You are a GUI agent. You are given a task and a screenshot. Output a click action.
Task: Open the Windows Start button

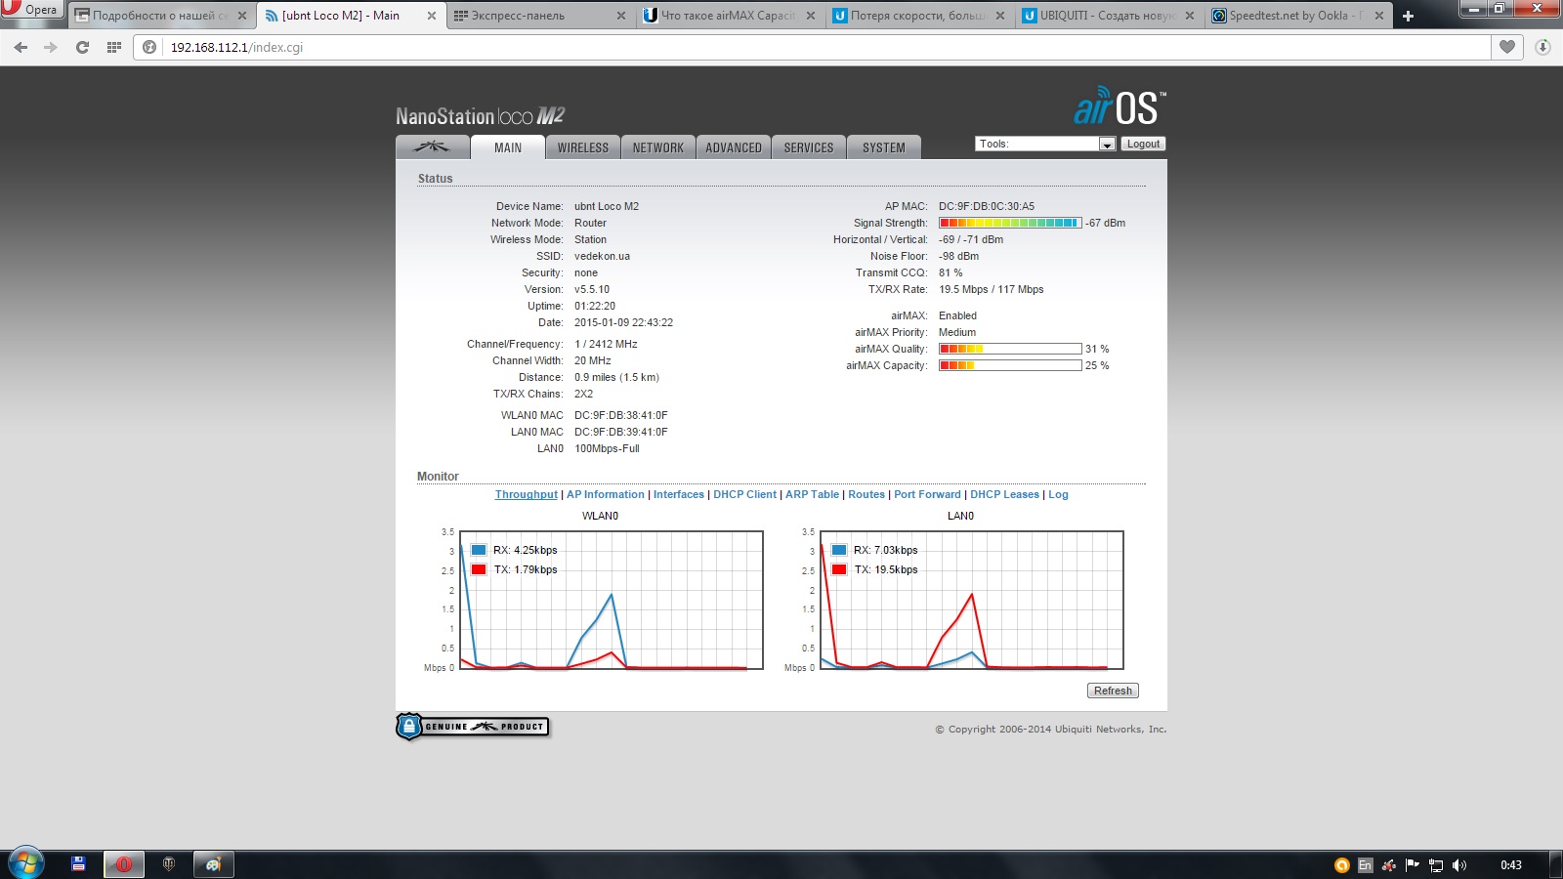click(25, 863)
